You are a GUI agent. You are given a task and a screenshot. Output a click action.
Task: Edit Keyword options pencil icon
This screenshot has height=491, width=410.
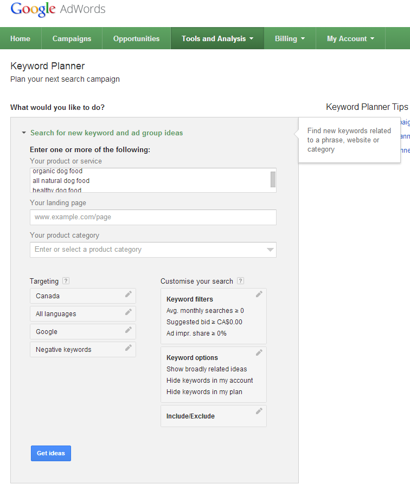tap(259, 352)
